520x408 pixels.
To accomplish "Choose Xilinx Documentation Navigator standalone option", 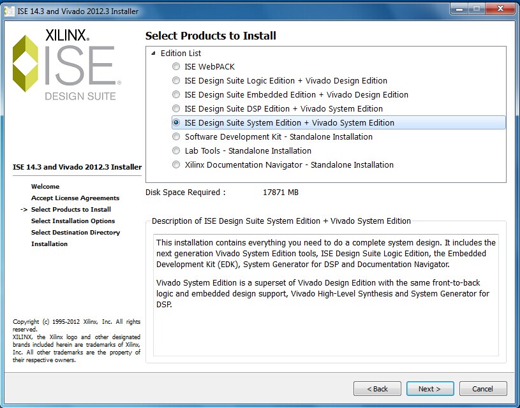I will coord(176,165).
